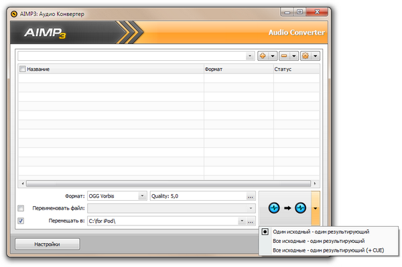Browse destination folder with ellipsis button
The image size is (402, 267).
click(x=250, y=221)
